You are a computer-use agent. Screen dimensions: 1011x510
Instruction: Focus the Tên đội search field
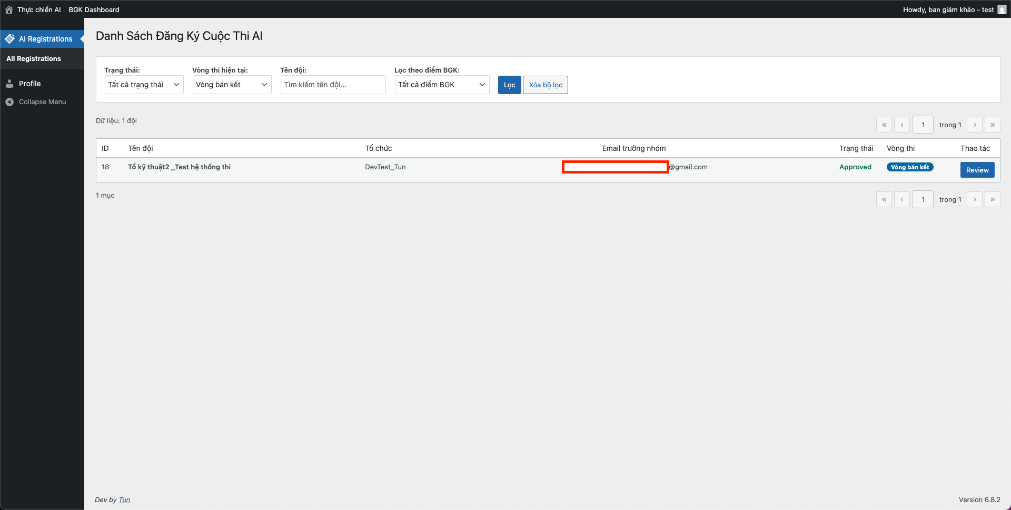click(x=333, y=85)
